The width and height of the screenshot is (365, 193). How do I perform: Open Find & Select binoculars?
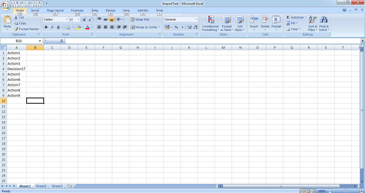pyautogui.click(x=324, y=23)
